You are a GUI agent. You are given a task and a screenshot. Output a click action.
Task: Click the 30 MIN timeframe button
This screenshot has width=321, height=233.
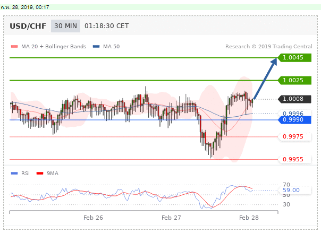[65, 26]
